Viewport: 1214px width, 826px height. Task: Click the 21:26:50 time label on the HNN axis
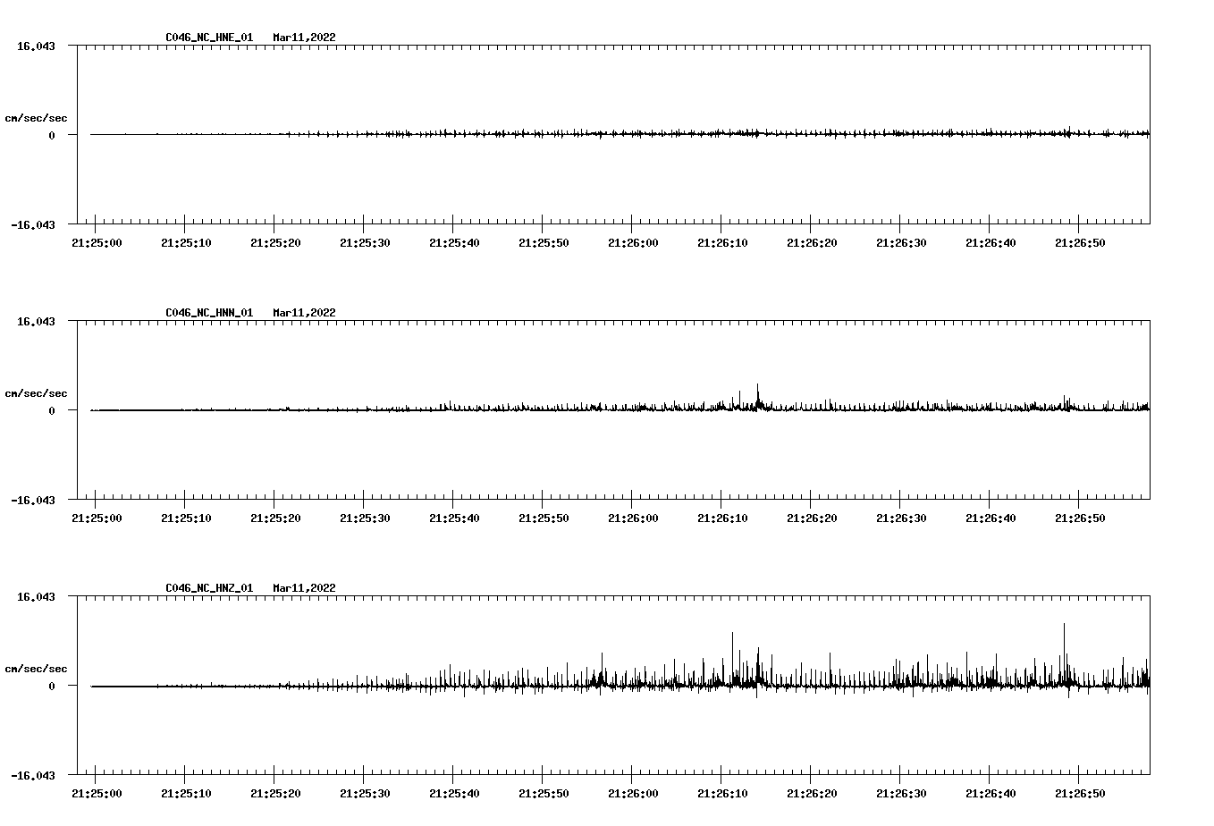[1080, 518]
